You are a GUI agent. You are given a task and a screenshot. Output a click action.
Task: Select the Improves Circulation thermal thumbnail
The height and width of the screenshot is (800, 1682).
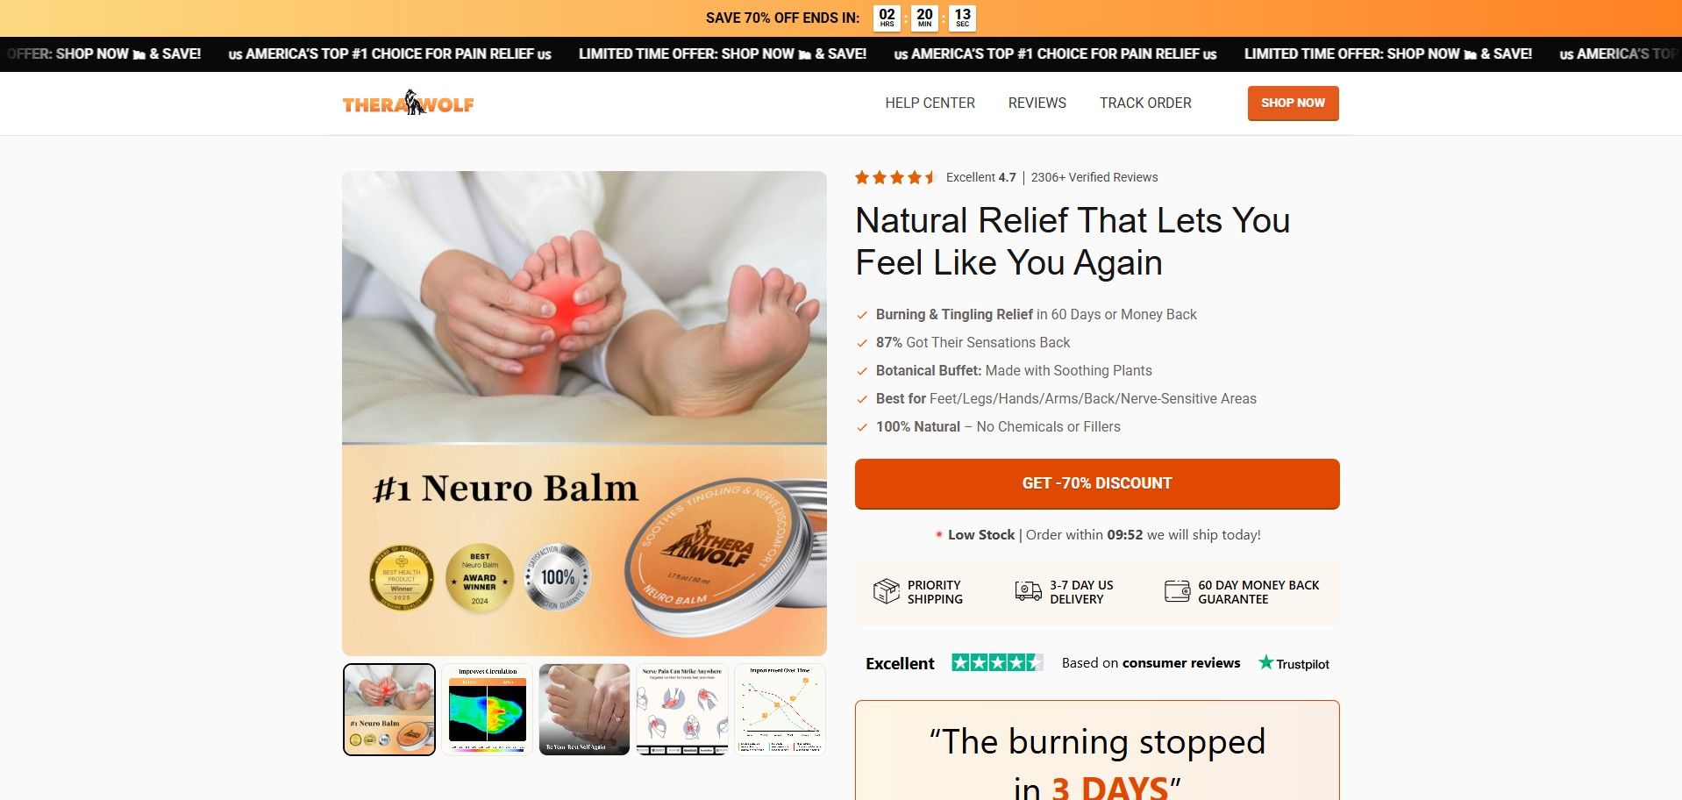coord(488,710)
